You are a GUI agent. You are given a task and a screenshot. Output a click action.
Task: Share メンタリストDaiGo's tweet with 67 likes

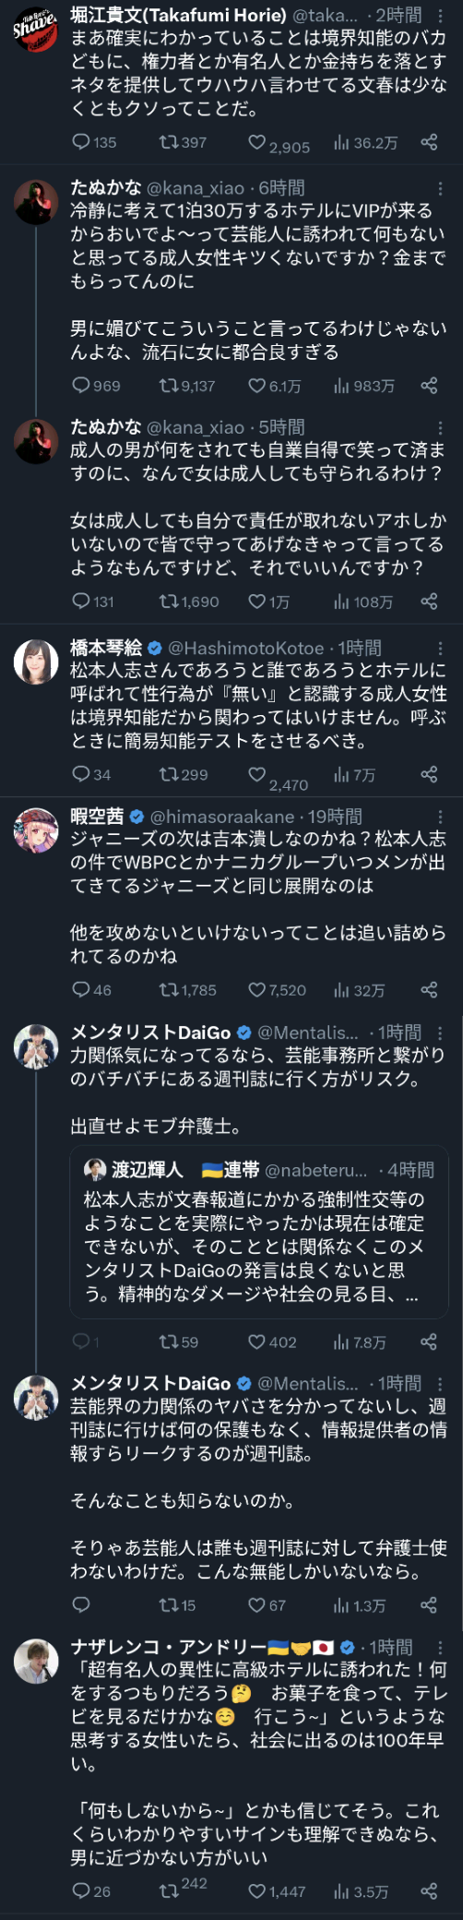tap(429, 1605)
